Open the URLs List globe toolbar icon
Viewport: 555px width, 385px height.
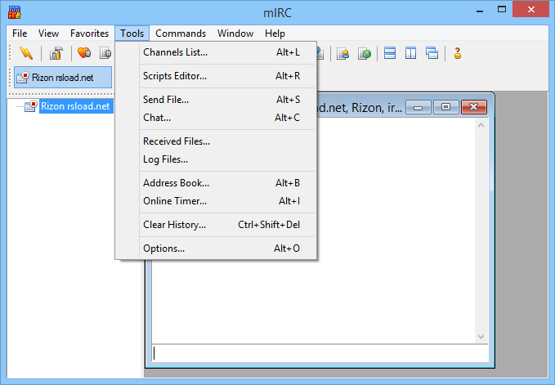coord(365,53)
